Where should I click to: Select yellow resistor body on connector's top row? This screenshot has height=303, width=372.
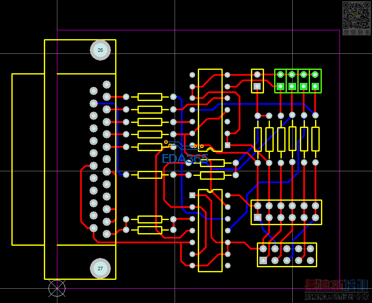[x=150, y=97]
